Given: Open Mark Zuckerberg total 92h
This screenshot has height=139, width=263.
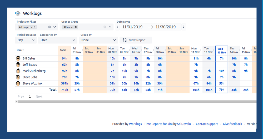Looking at the screenshot, I should click(x=64, y=71).
